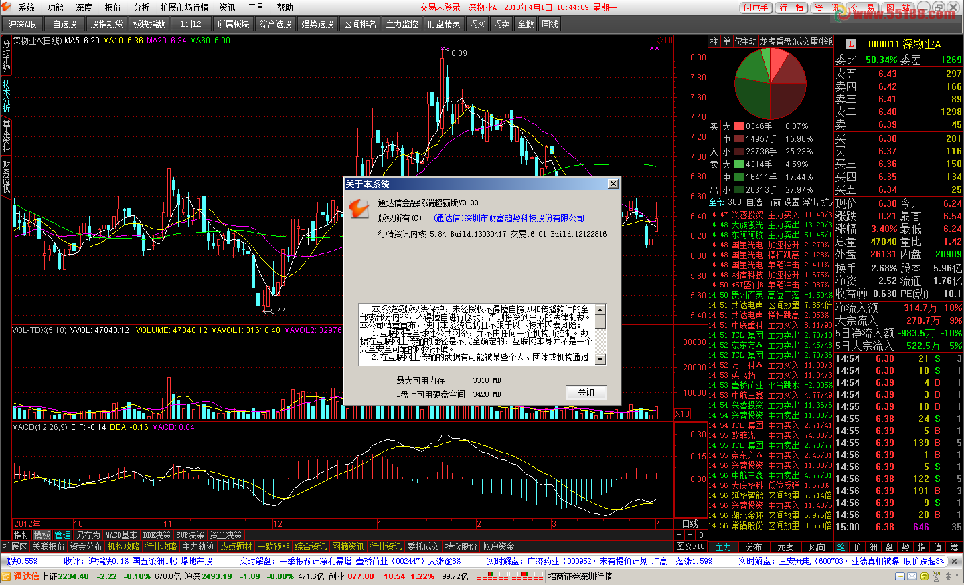
Task: Open the 扩展市场行情 menu
Action: (x=184, y=7)
